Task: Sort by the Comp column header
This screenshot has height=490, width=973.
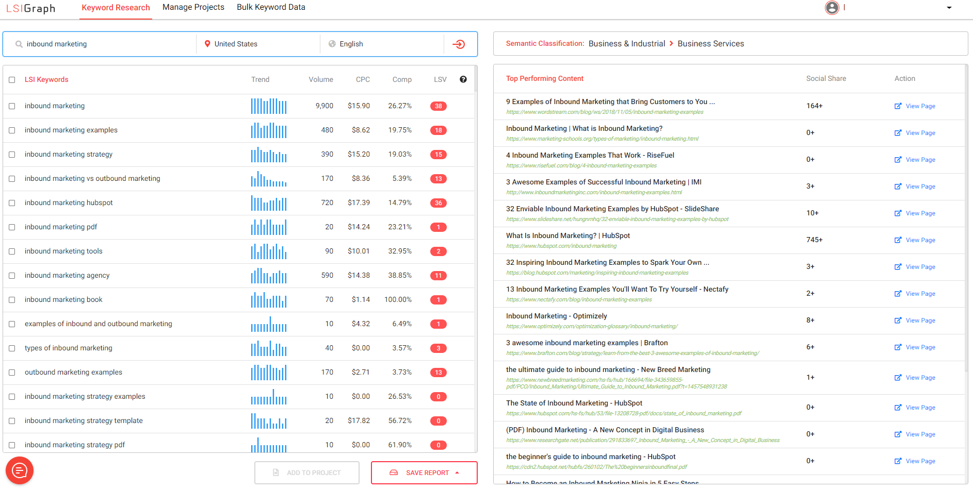Action: click(x=402, y=79)
